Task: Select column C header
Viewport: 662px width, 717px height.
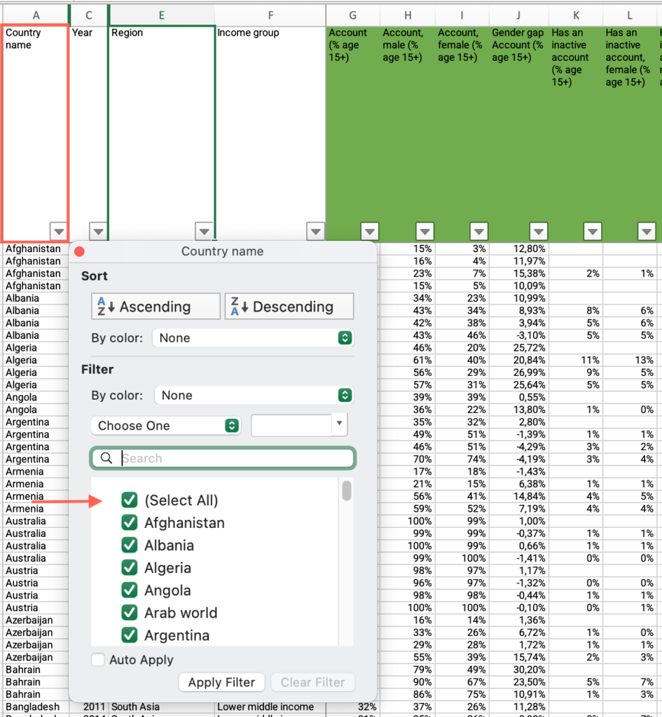Action: (x=89, y=15)
